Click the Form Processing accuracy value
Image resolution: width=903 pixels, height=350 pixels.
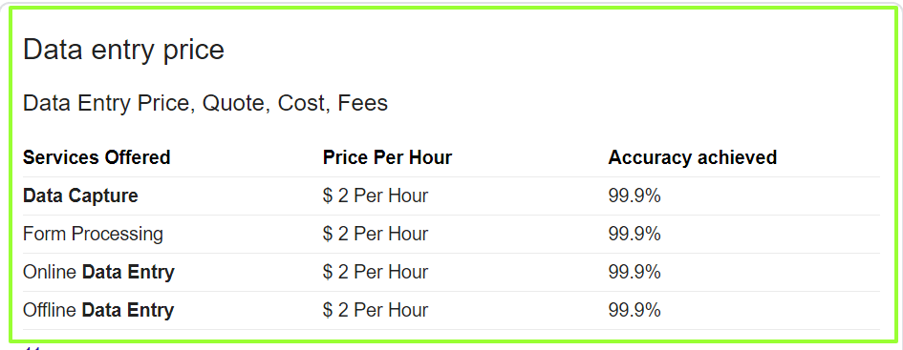coord(634,235)
